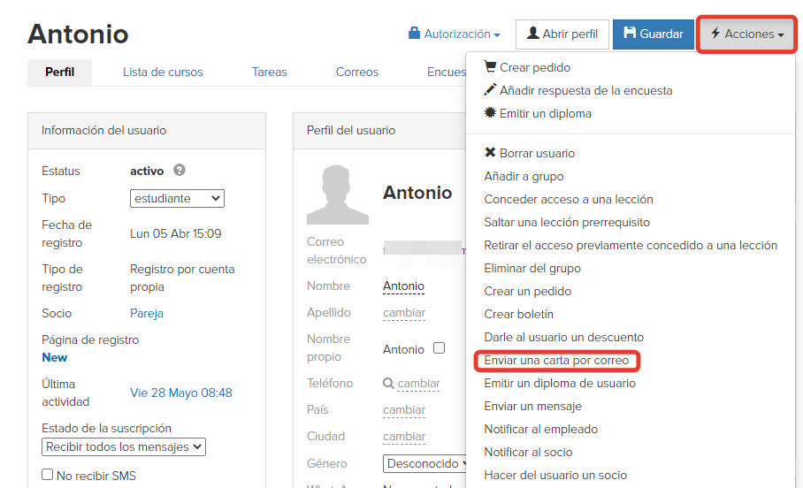
Task: Click the Abrir perfil button
Action: pos(562,34)
